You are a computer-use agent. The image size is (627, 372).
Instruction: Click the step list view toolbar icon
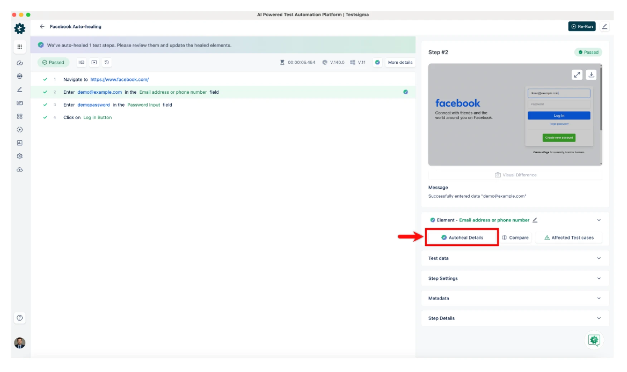pyautogui.click(x=81, y=63)
